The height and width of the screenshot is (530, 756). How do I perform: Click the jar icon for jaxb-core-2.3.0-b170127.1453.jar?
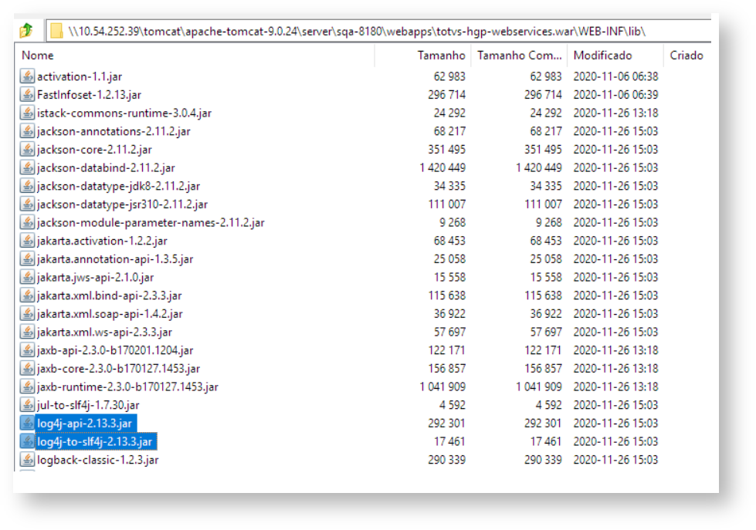click(27, 369)
